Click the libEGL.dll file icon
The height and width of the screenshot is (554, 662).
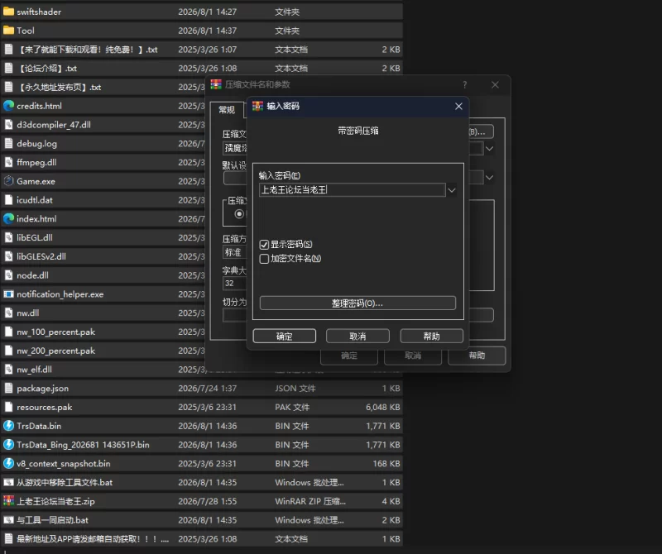8,237
